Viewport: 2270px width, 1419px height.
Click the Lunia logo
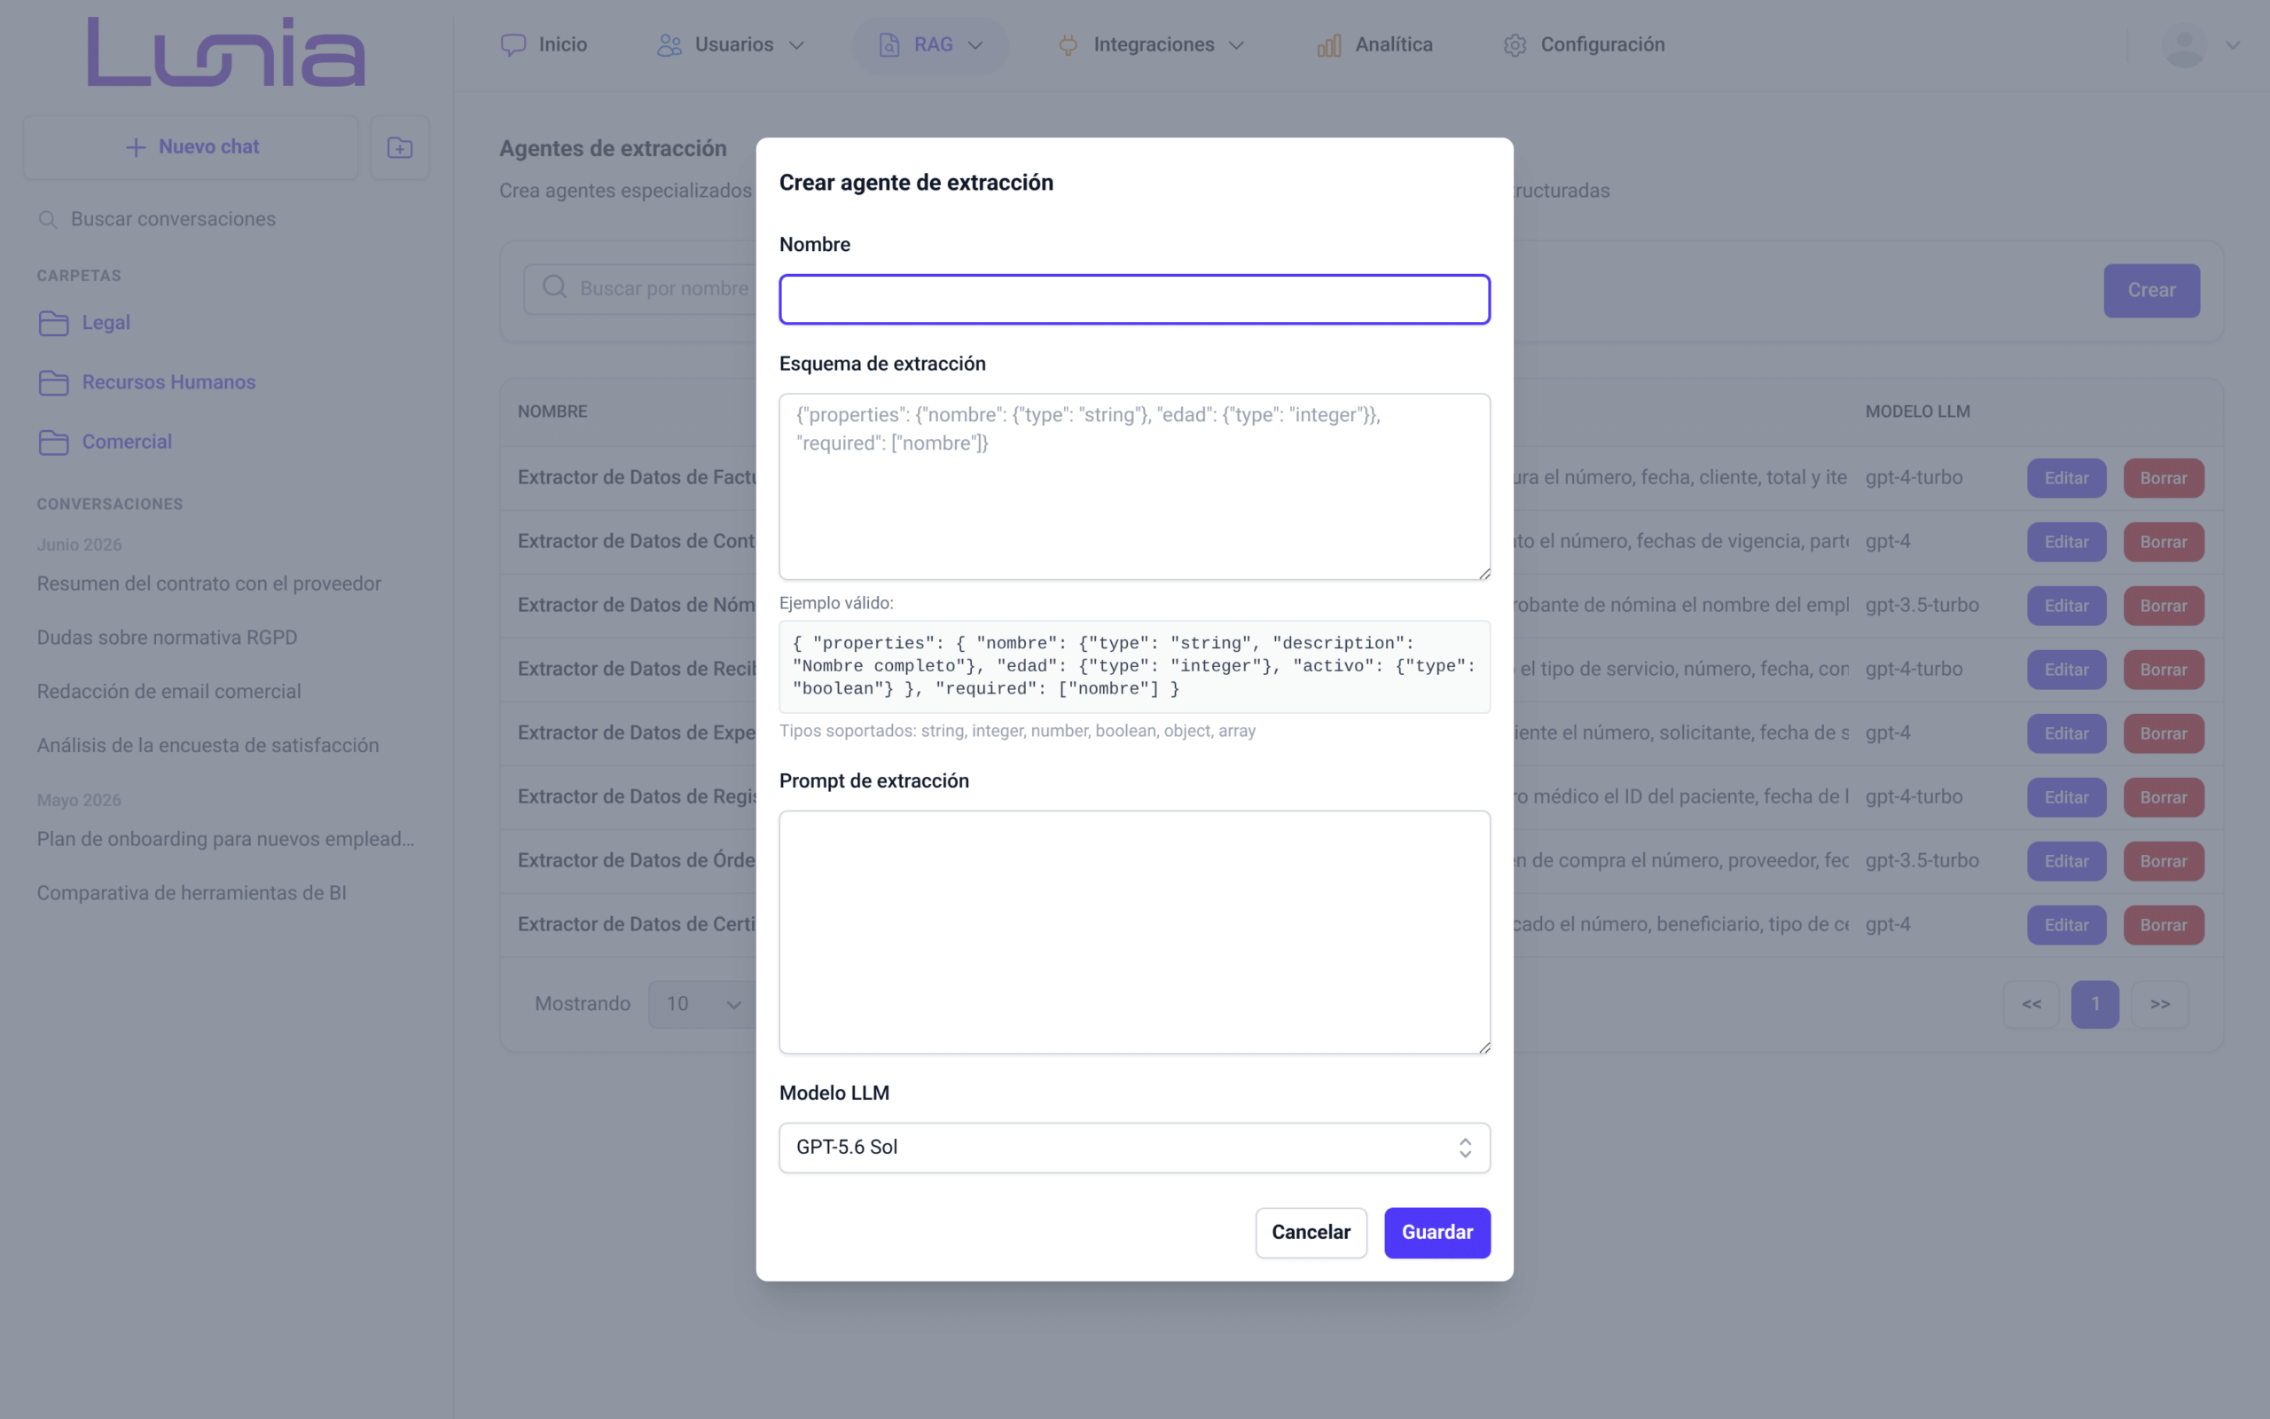[x=226, y=51]
